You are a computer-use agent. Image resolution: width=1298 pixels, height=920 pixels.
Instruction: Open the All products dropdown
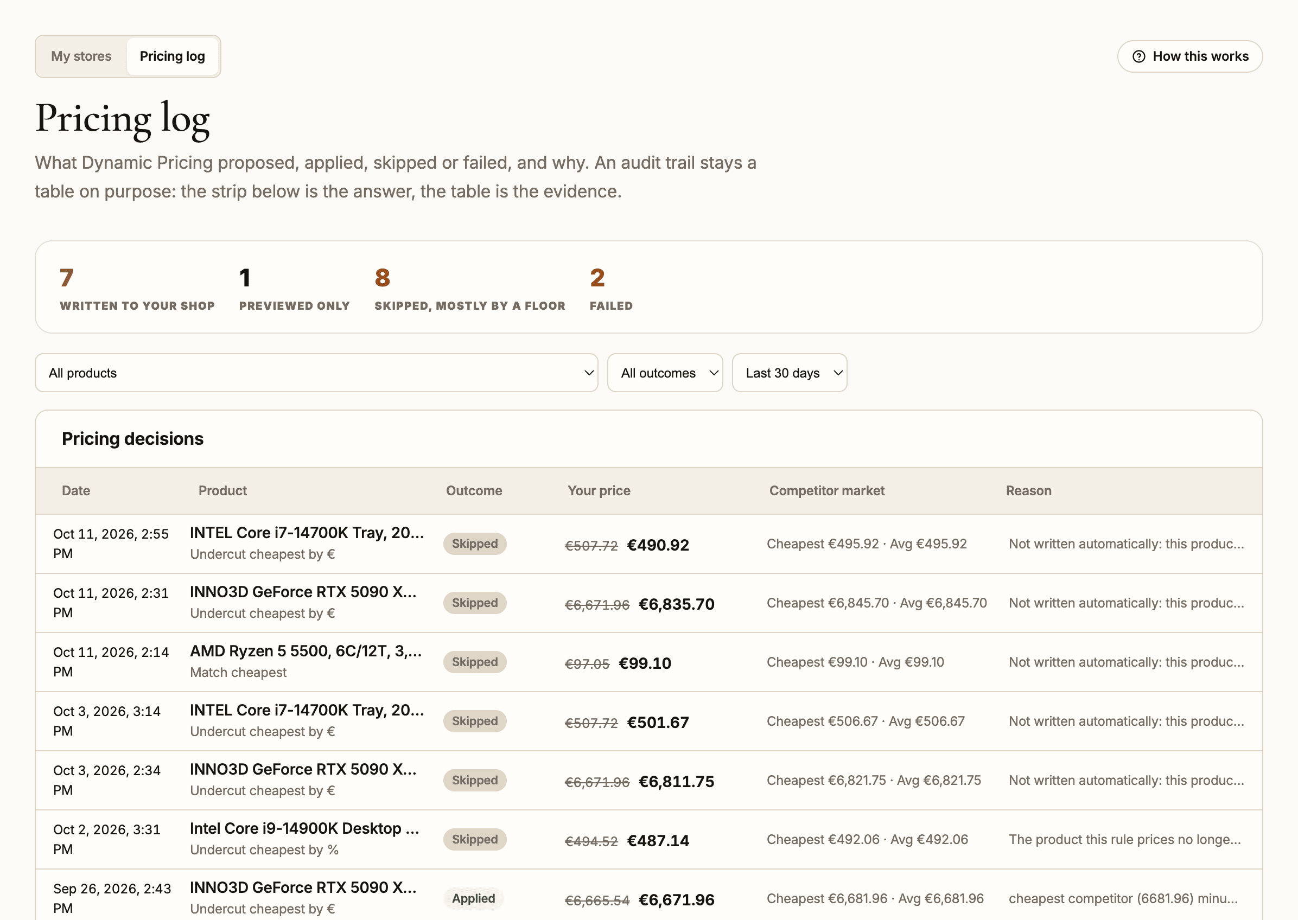(316, 373)
